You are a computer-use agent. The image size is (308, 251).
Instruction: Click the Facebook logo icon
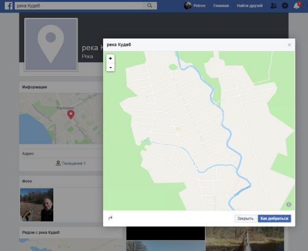click(x=8, y=6)
